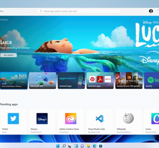Open the Canva app icon
The width and height of the screenshot is (159, 148).
pyautogui.click(x=155, y=118)
